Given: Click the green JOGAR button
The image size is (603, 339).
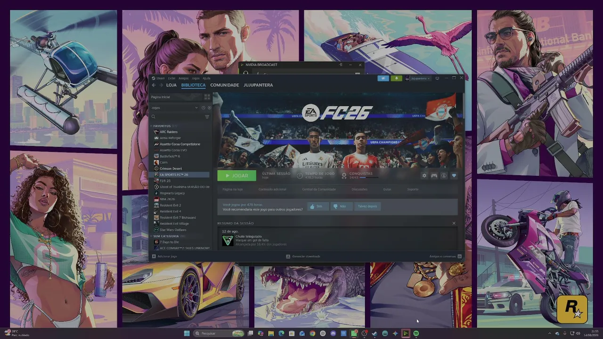Looking at the screenshot, I should point(236,176).
